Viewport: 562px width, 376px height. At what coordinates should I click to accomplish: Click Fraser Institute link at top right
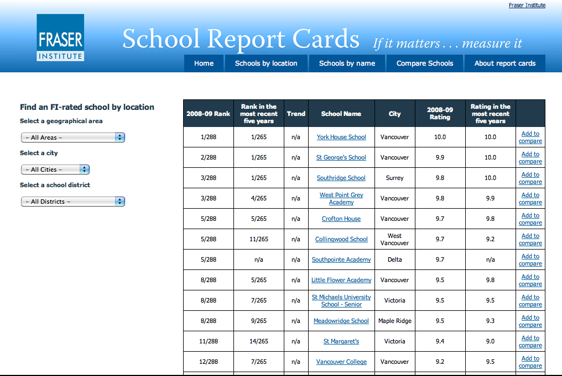click(x=527, y=6)
